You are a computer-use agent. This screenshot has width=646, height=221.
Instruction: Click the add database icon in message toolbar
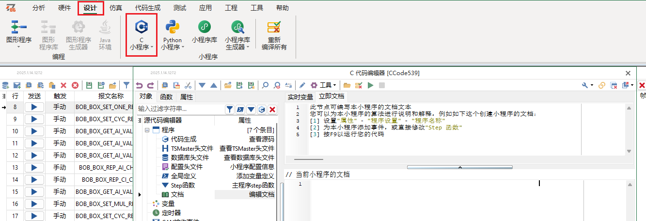point(5,85)
